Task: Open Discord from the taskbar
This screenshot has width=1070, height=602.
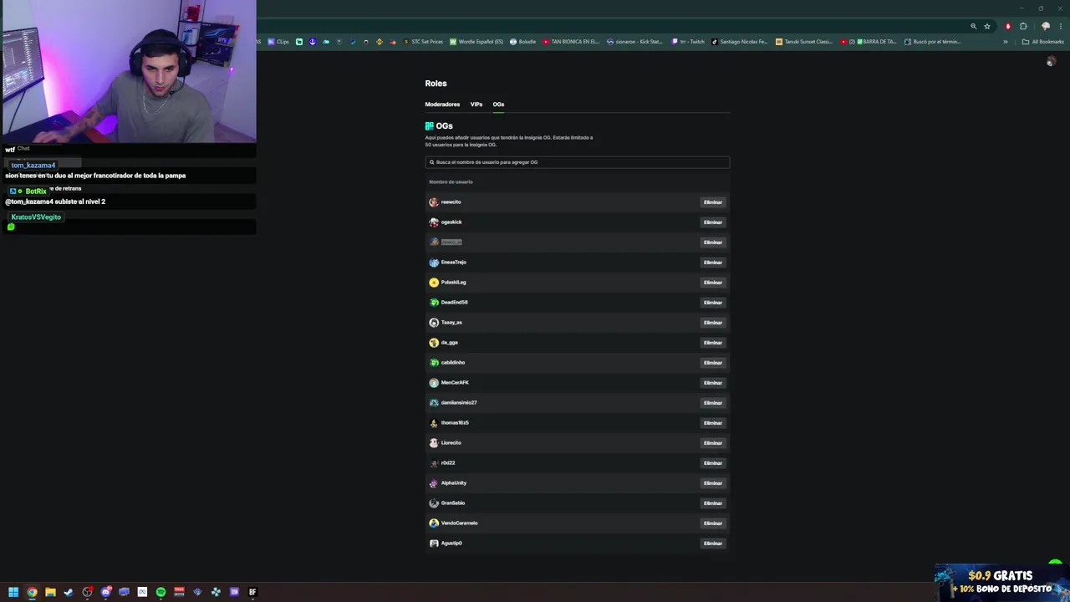Action: click(106, 592)
